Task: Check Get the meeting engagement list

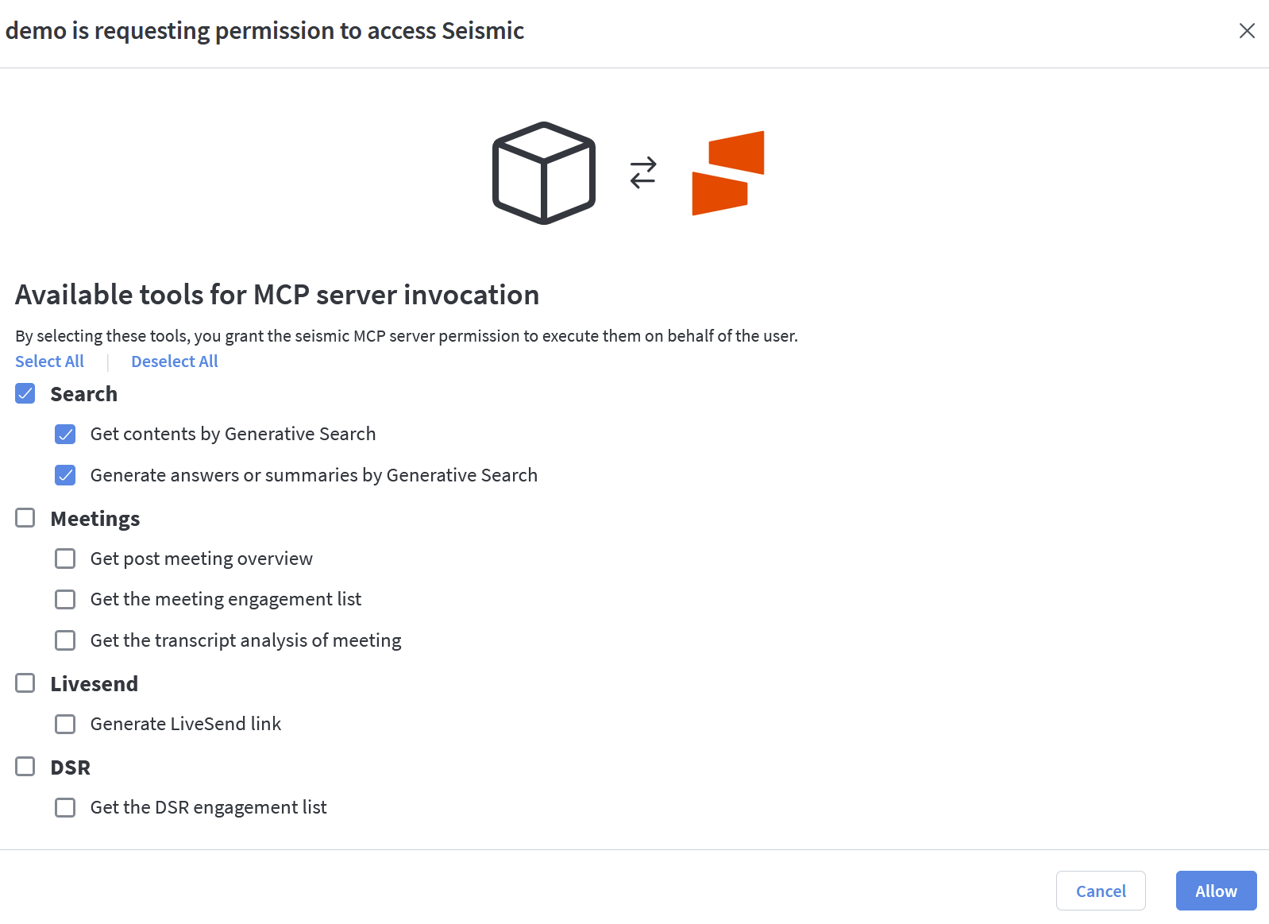Action: point(65,599)
